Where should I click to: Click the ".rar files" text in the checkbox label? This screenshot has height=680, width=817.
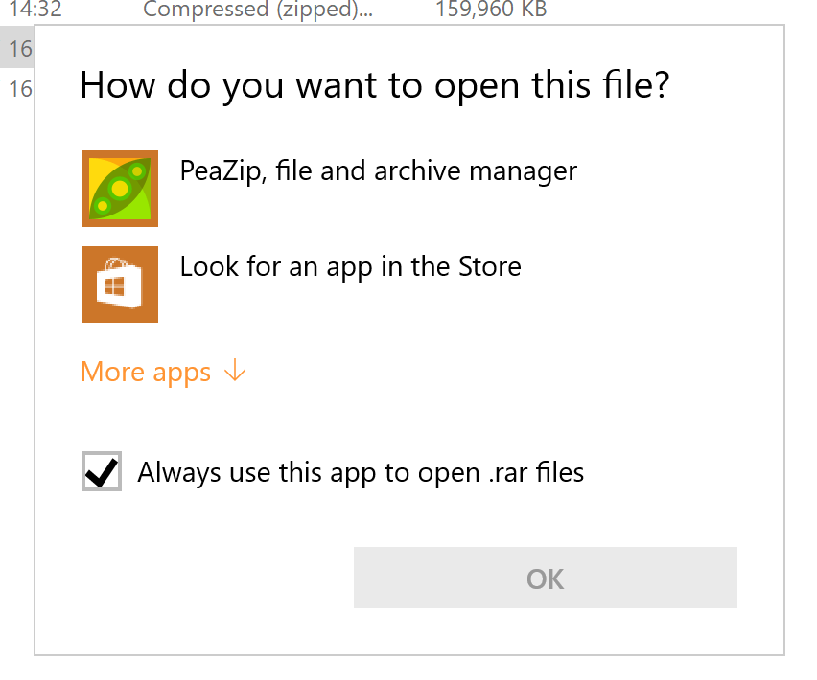pyautogui.click(x=536, y=472)
